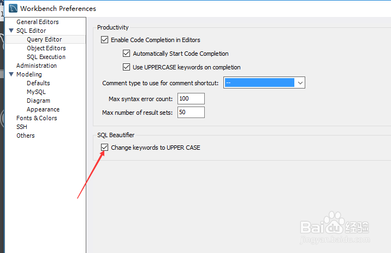Open Modeling Defaults settings
The width and height of the screenshot is (391, 253).
point(38,83)
